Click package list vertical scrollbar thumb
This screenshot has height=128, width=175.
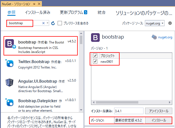click(x=81, y=40)
